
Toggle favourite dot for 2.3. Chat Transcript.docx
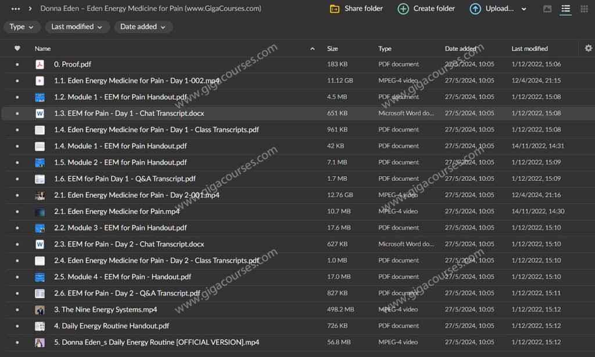pos(17,245)
